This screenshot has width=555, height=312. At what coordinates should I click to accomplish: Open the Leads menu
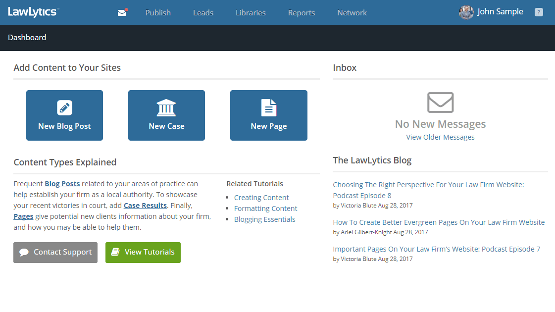[x=203, y=13]
